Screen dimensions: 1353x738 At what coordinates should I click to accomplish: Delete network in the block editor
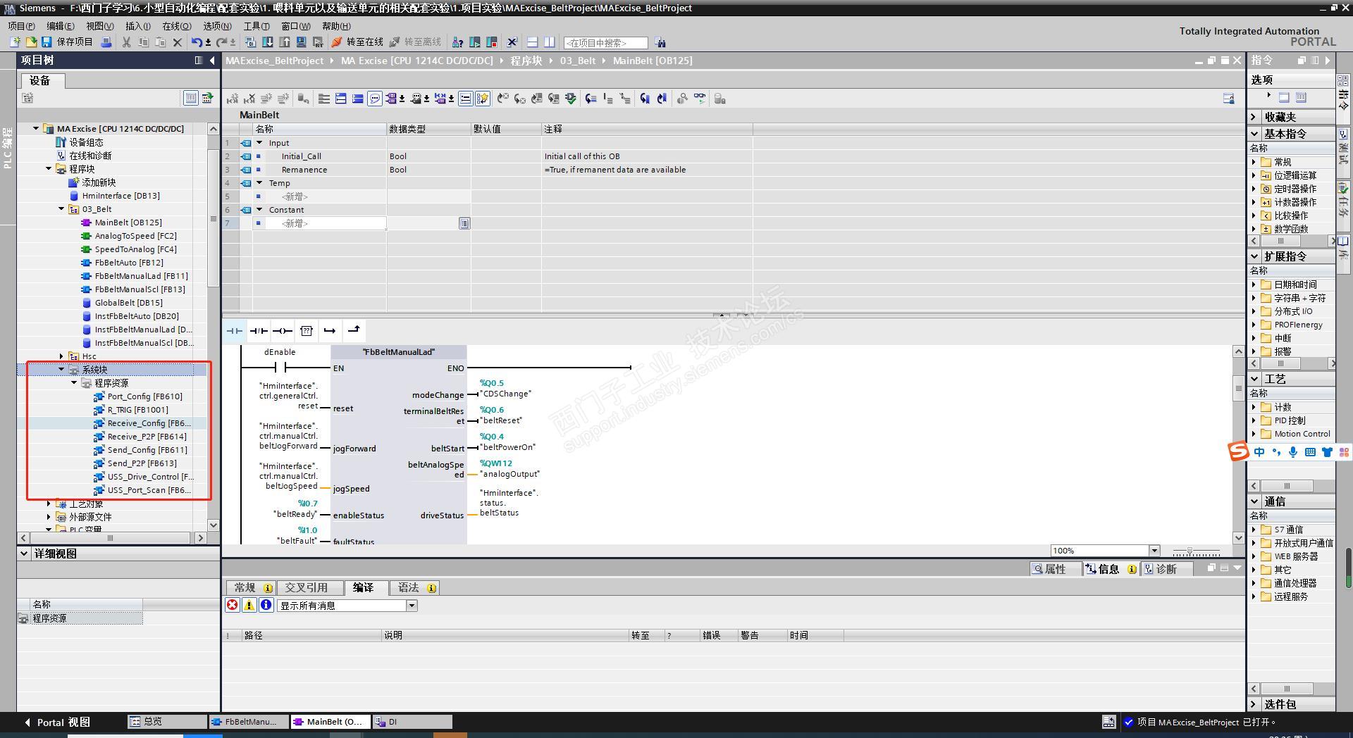249,99
